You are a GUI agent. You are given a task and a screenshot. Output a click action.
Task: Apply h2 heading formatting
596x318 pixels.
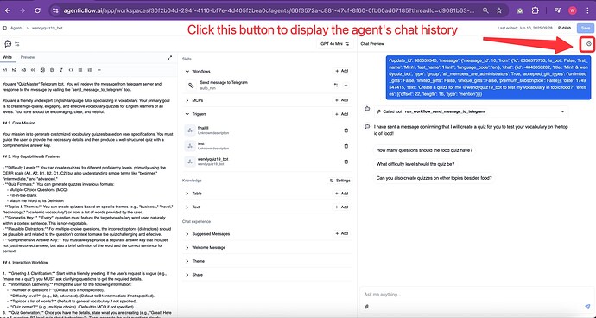[x=15, y=70]
